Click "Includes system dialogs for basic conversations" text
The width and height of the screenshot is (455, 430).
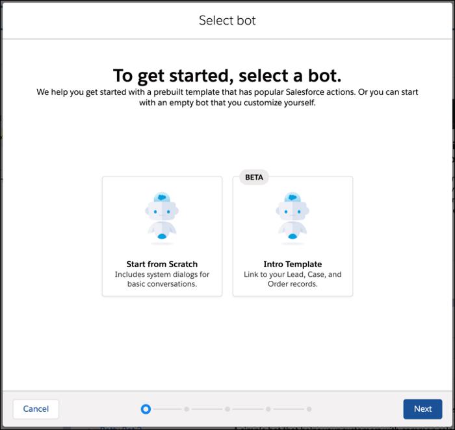(x=162, y=279)
